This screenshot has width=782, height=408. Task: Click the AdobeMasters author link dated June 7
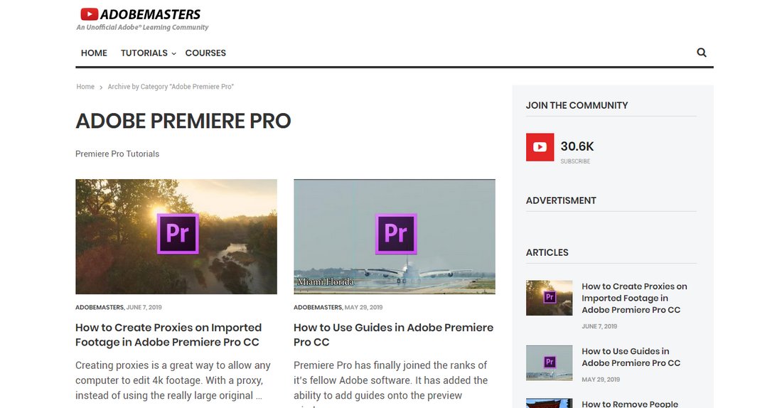pos(100,307)
